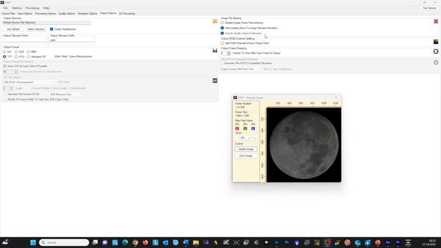Open the chat app icon in taskbar

tap(105, 242)
